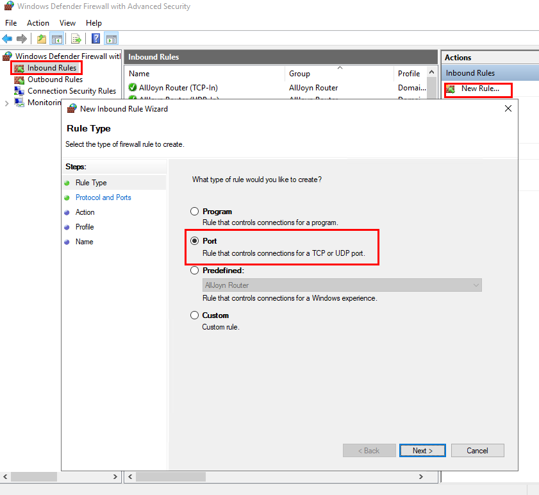Select Connection Security Rules in the tree
The width and height of the screenshot is (539, 495).
72,91
